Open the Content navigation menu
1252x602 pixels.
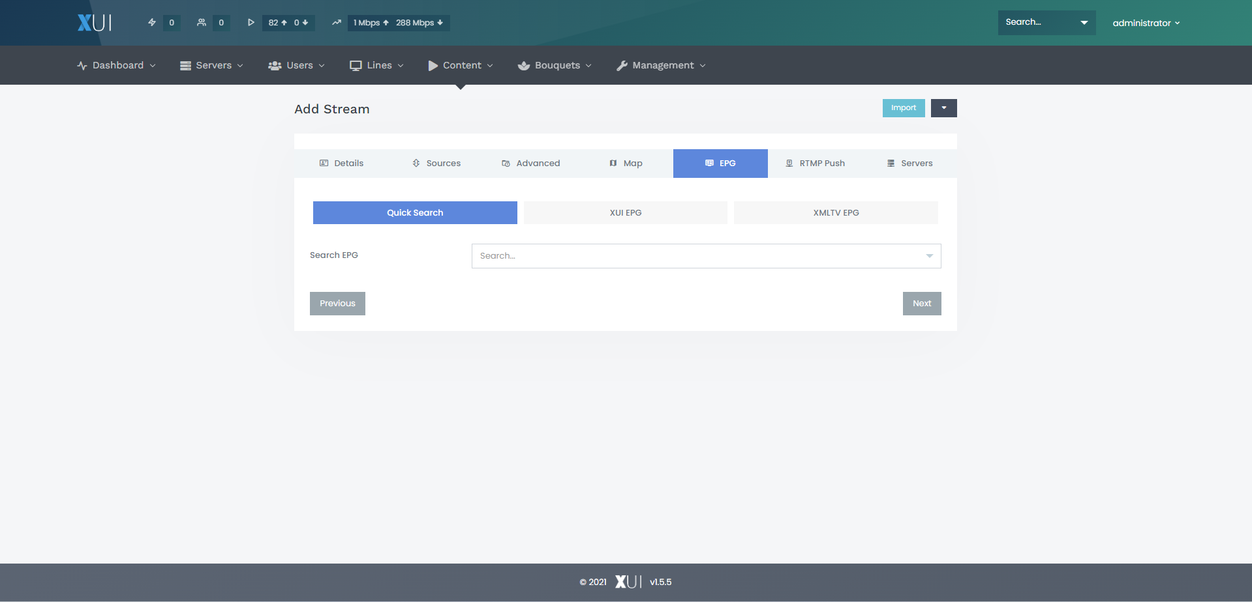(x=461, y=65)
